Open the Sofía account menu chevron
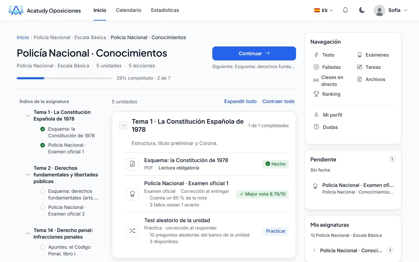This screenshot has height=262, width=419. 405,10
